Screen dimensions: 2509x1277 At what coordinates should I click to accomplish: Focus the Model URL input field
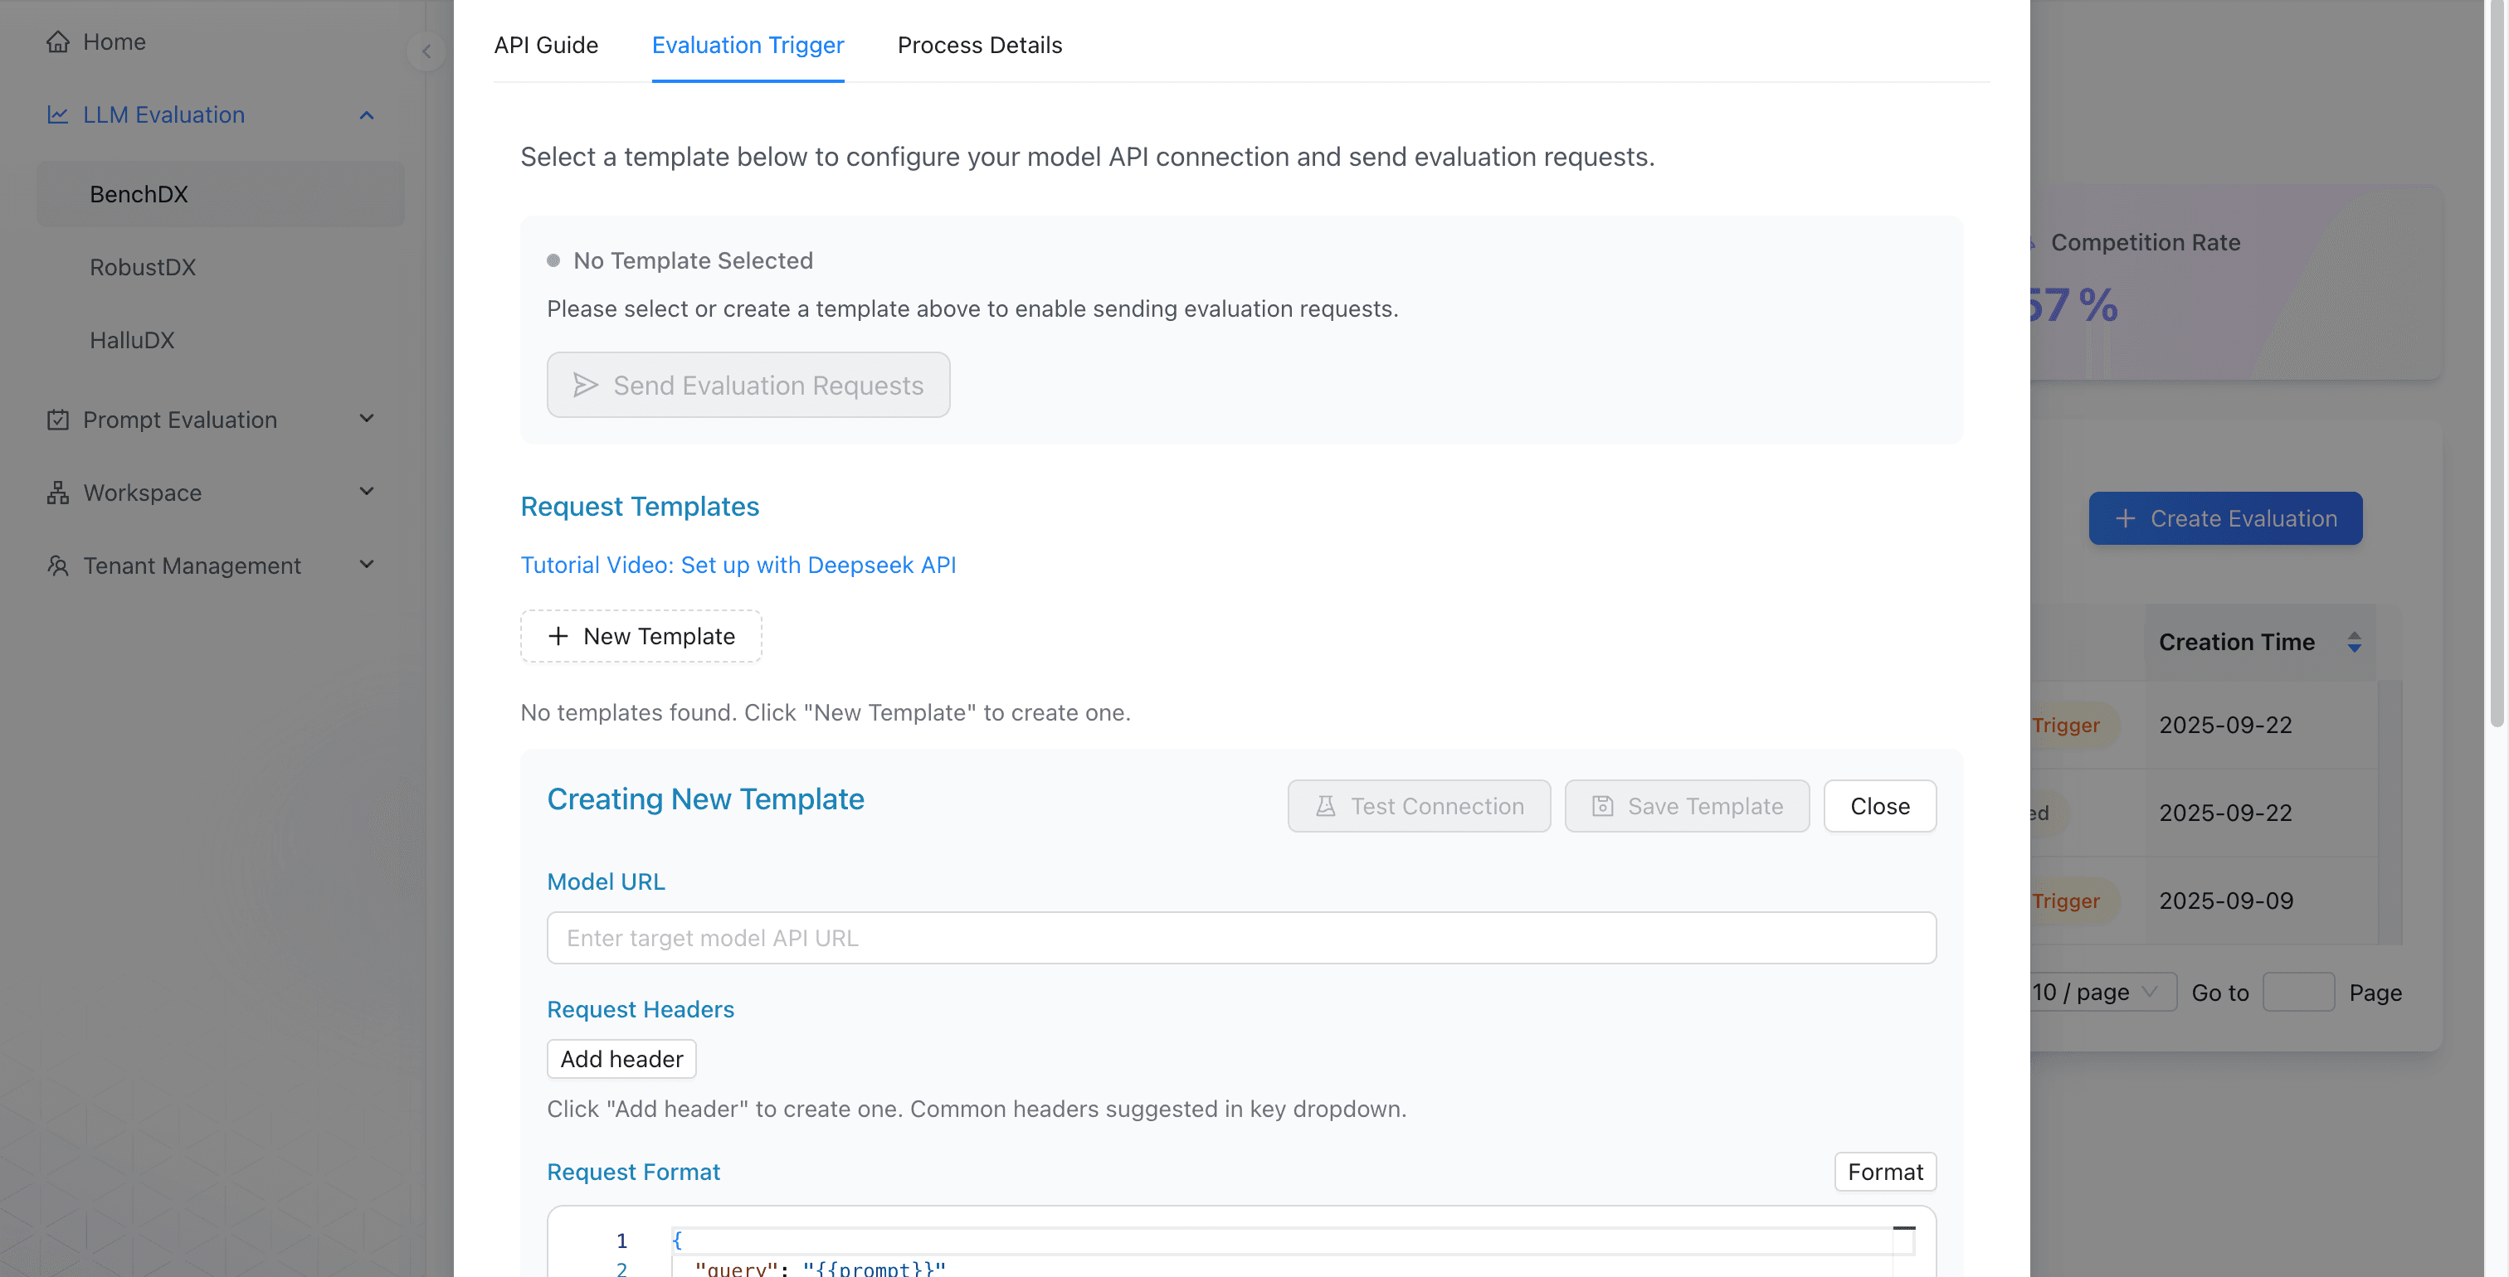tap(1241, 939)
